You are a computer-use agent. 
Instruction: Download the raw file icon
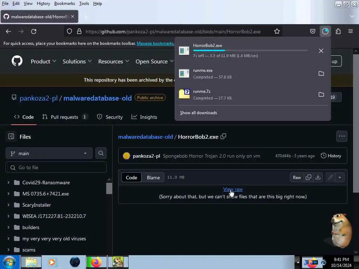318,177
